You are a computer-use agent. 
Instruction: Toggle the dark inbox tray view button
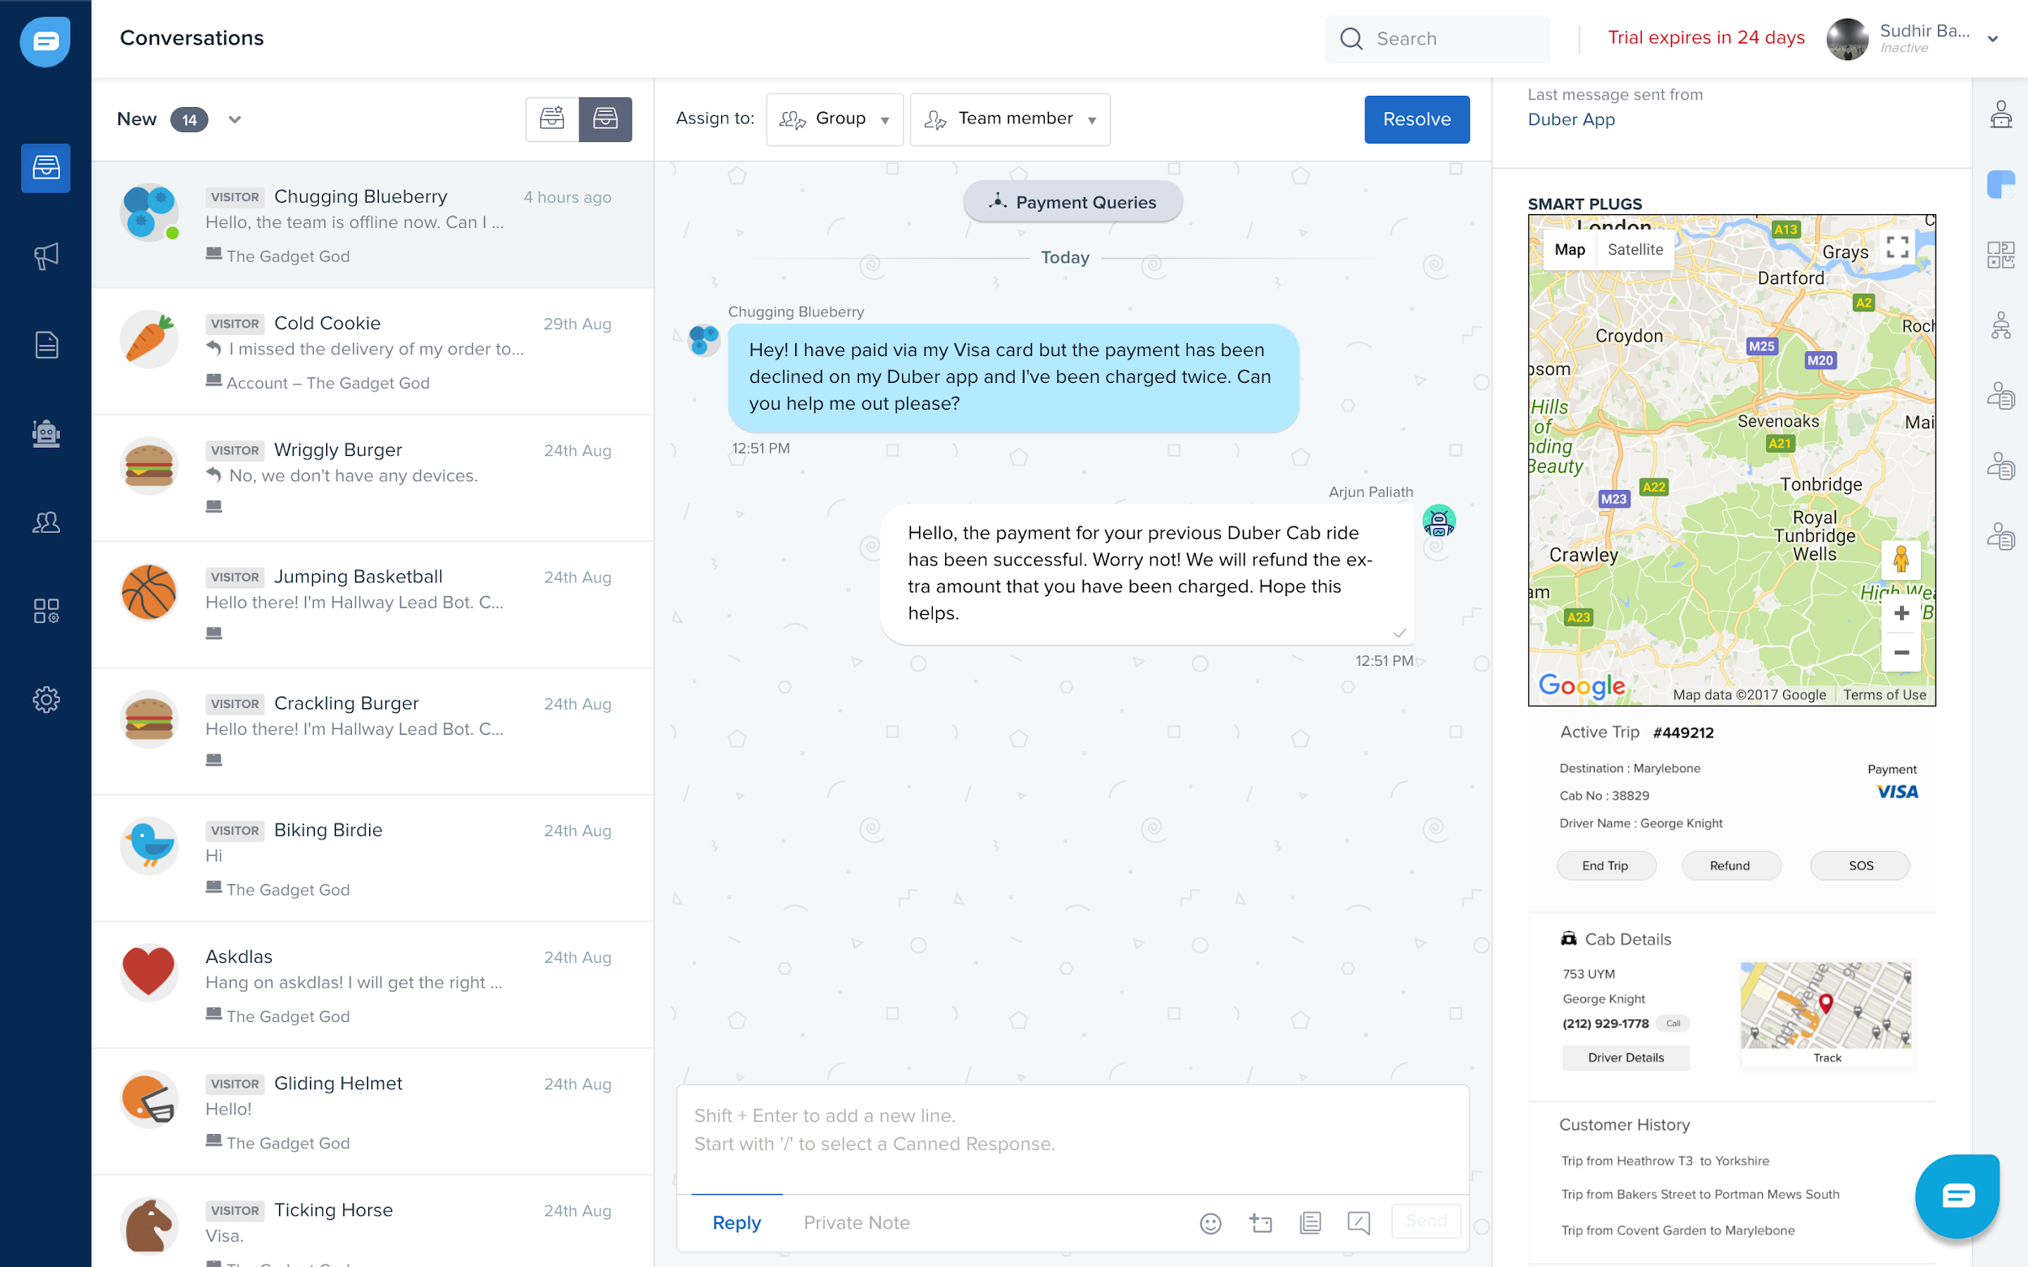[605, 119]
